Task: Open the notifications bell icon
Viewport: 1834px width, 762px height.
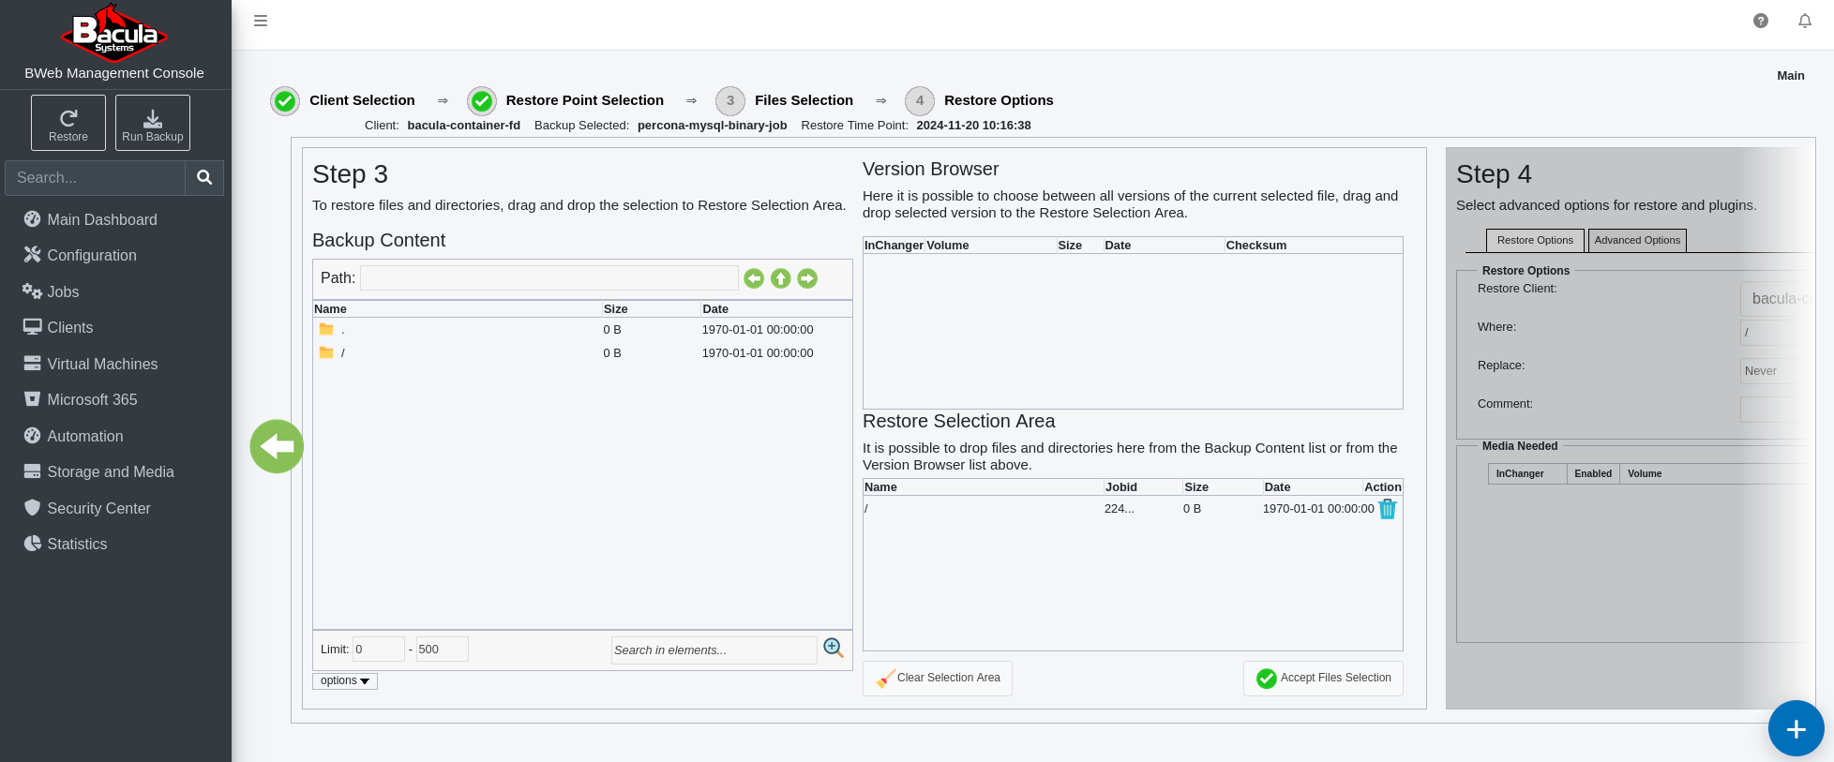Action: [1805, 21]
